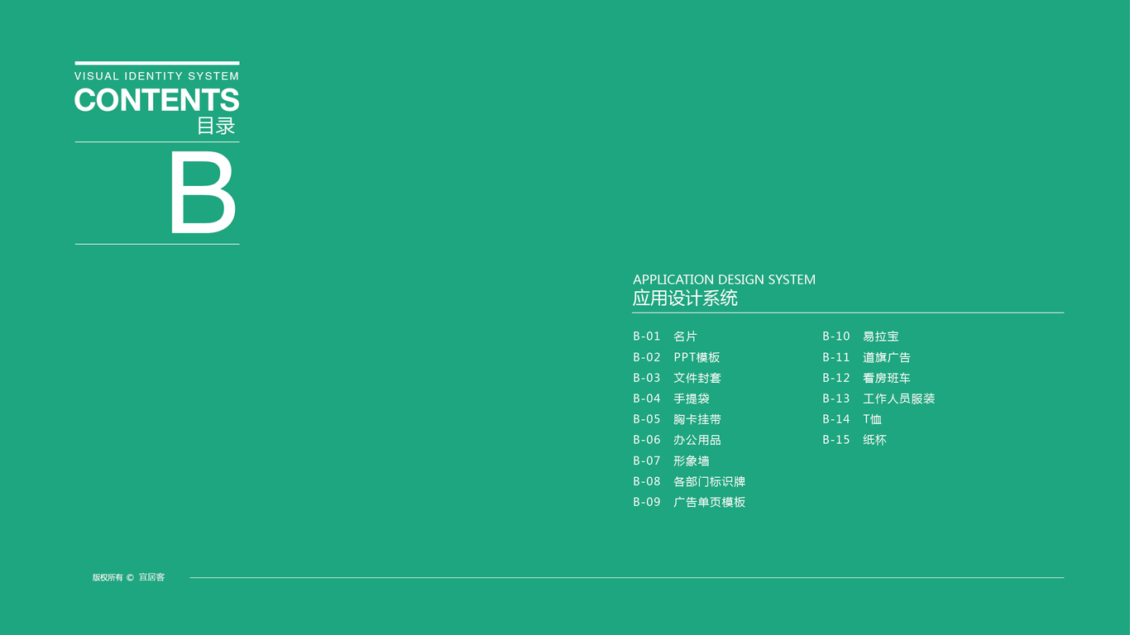Click the B-03 文件封套 line

click(x=677, y=378)
